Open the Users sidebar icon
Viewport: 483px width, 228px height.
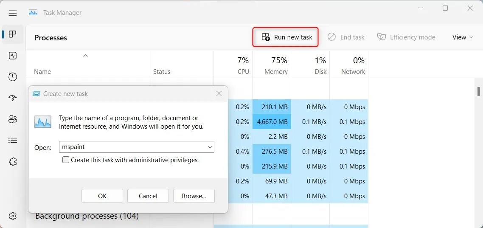(x=13, y=119)
